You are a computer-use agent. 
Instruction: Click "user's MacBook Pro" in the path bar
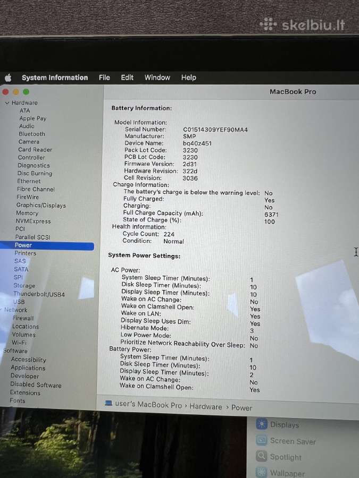(148, 405)
